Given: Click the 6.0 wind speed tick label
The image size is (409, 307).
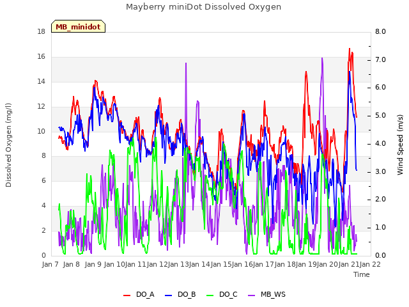Looking at the screenshot, I should tap(380, 88).
